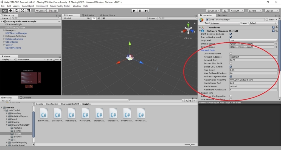
Task: Open the Log Level dropdown
Action: pyautogui.click(x=253, y=40)
